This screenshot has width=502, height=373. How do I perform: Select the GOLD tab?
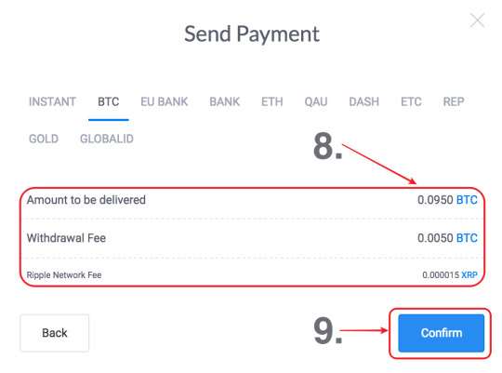(44, 140)
